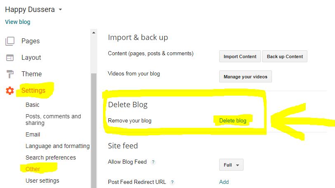The image size is (335, 188).
Task: Open the Basic settings submenu item
Action: [x=33, y=105]
